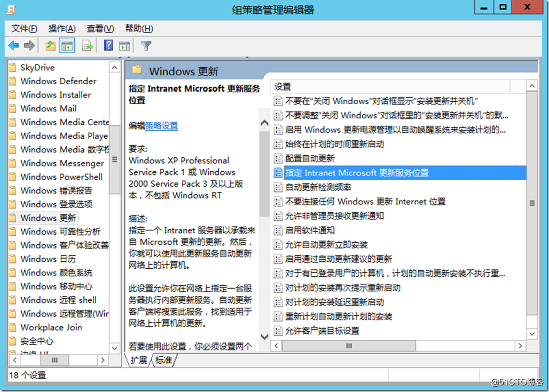Click the Windows Mail folder icon
The width and height of the screenshot is (549, 392).
pos(13,108)
